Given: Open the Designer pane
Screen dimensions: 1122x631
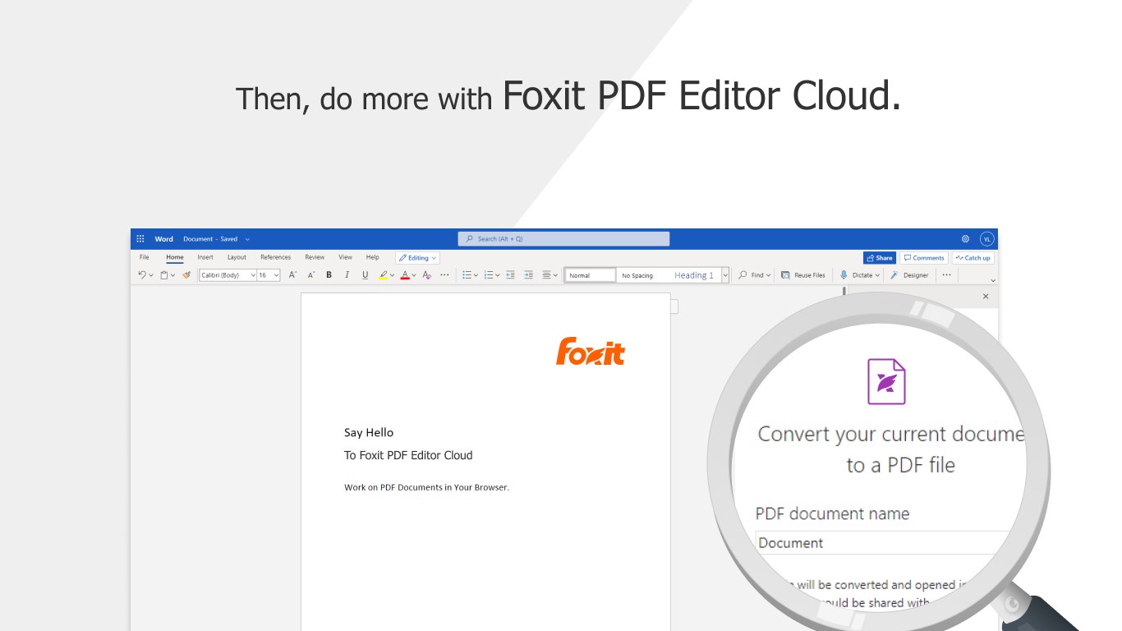Looking at the screenshot, I should 910,275.
